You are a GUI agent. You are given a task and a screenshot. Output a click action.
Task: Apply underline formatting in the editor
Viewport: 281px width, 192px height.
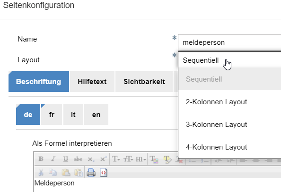click(66, 159)
